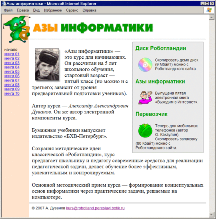Viewport: 216px width, 219px height.
Task: Click the Internet Explorer title bar icon
Action: pos(3,3)
